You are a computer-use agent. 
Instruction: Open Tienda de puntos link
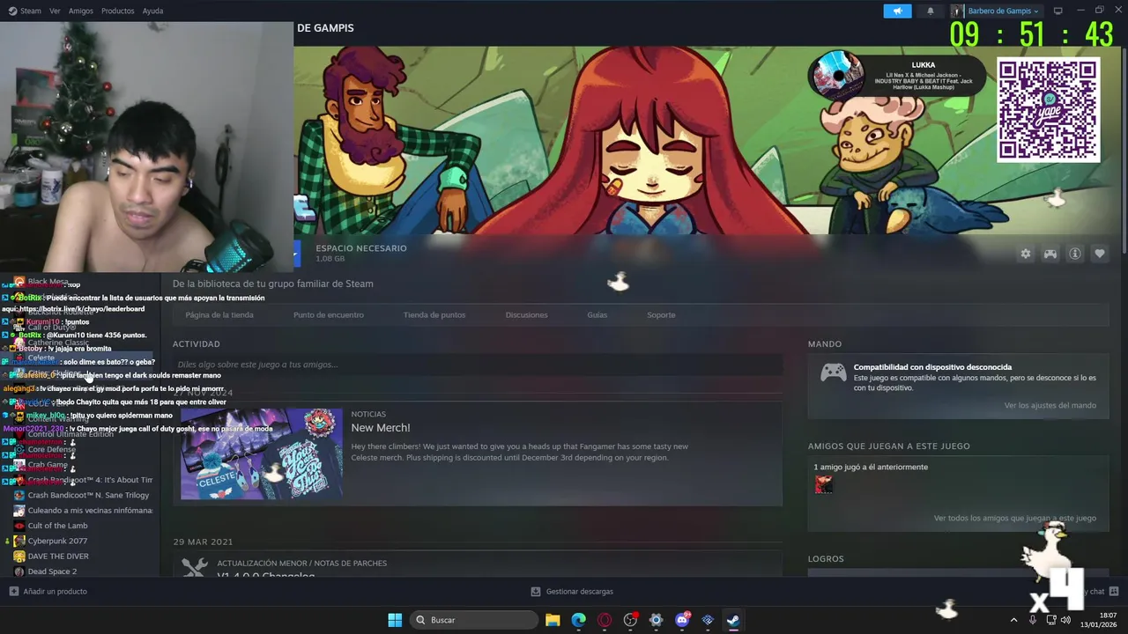(434, 314)
